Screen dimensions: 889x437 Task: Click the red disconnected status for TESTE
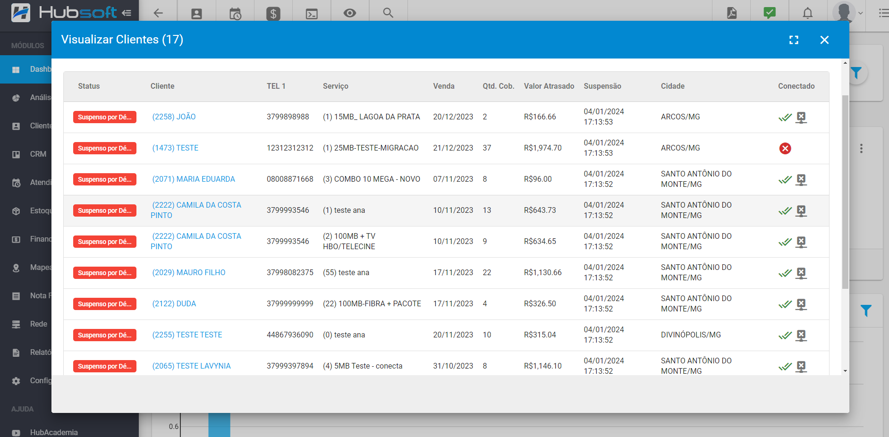[x=785, y=148]
